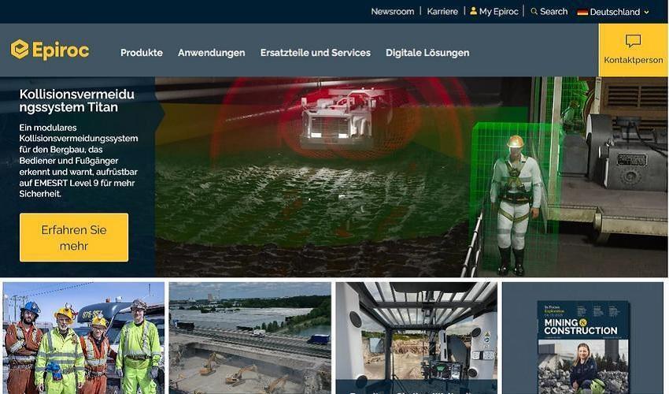The height and width of the screenshot is (394, 669).
Task: Click the Kontaktperson label
Action: coord(633,60)
